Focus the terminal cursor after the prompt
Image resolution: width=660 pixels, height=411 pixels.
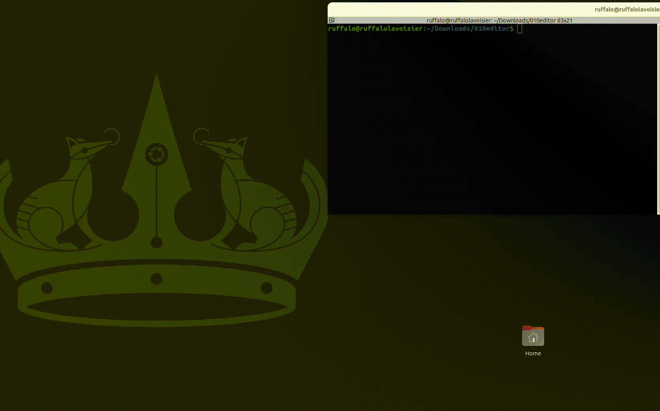(520, 28)
